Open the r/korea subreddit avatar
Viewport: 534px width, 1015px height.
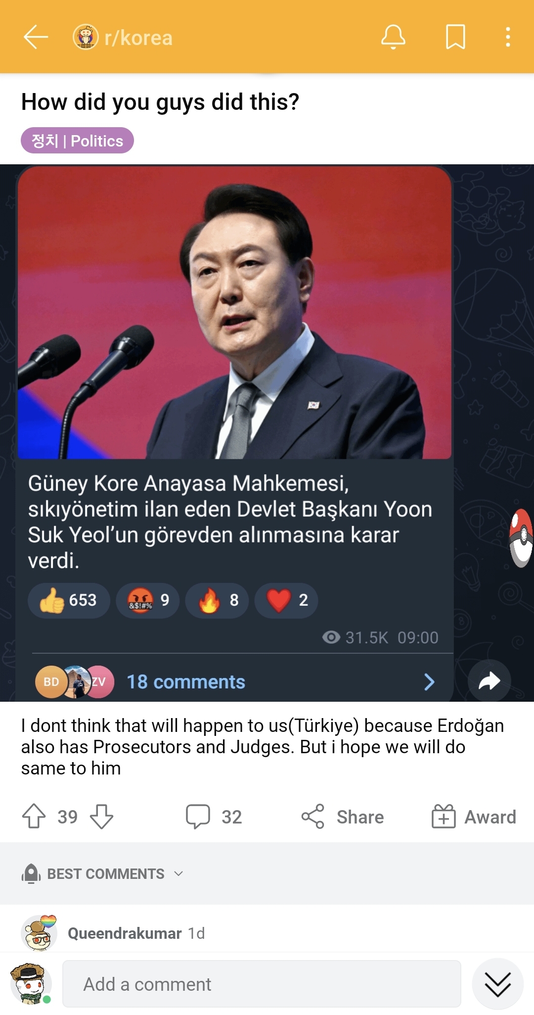(86, 37)
